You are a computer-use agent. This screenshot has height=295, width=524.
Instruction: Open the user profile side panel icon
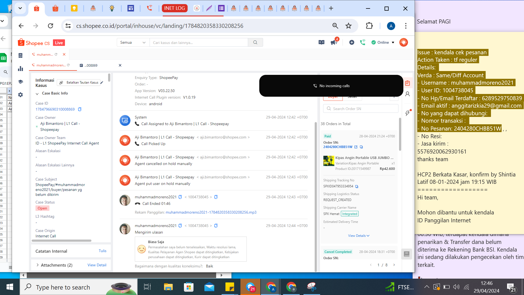point(407,94)
